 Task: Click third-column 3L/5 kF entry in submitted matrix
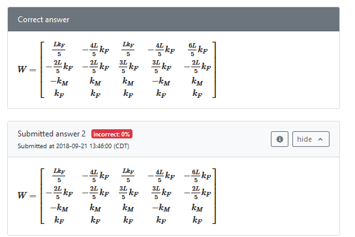129,193
